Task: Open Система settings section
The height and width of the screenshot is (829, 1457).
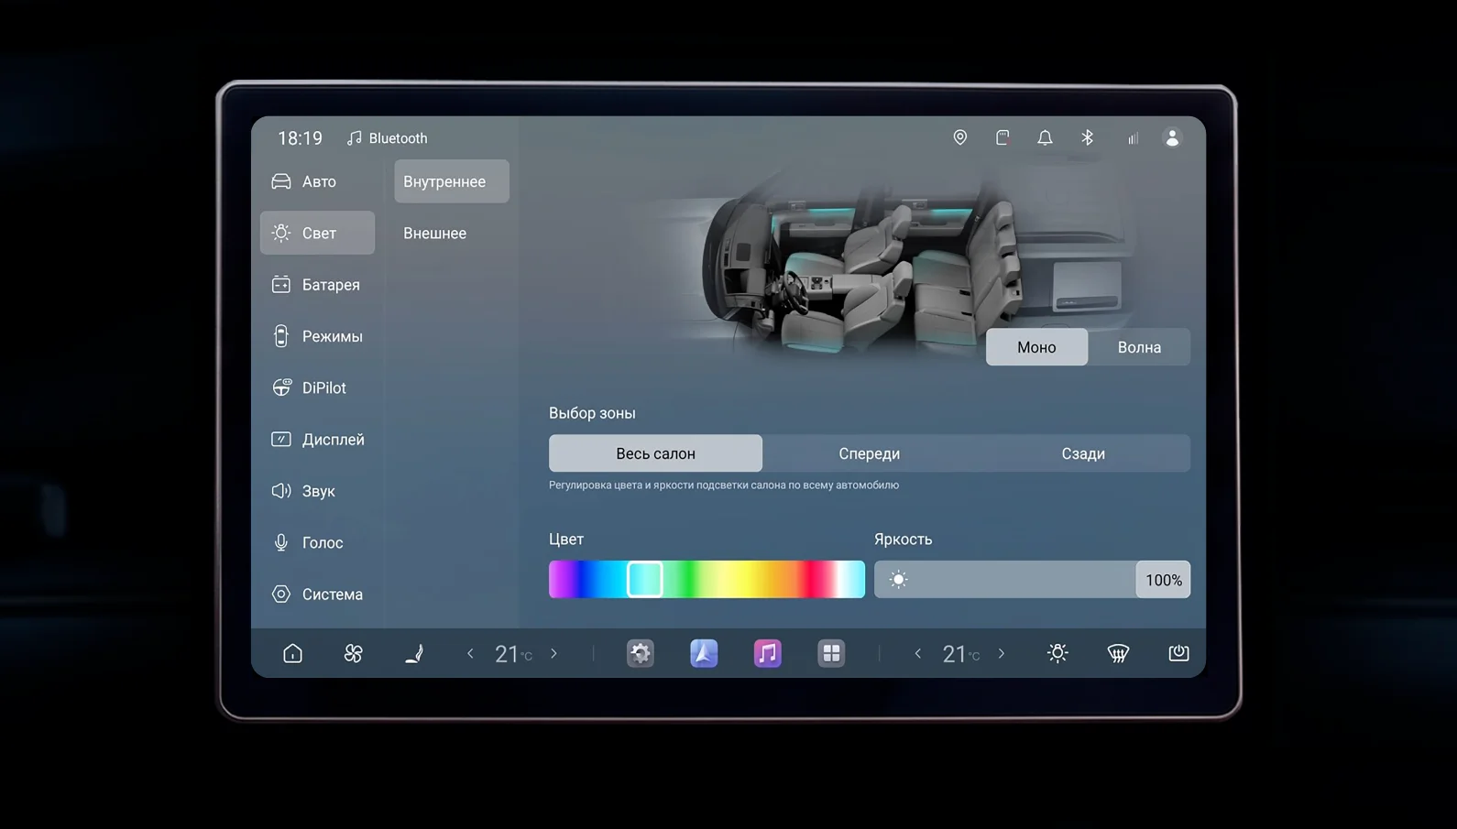Action: tap(317, 594)
